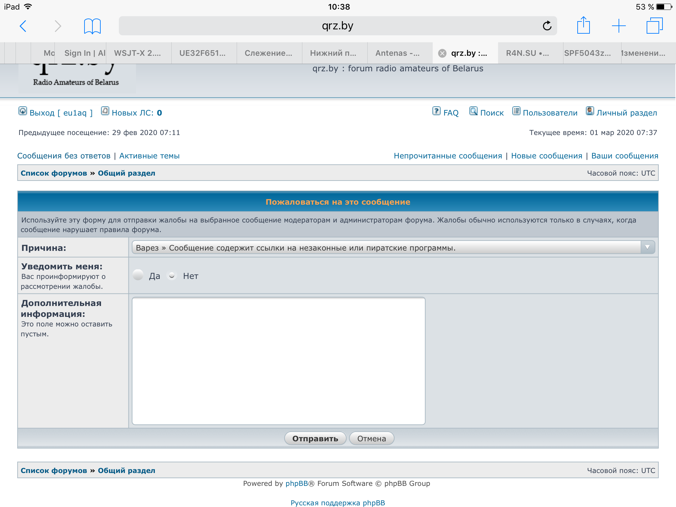676x507 pixels.
Task: Open the bookmarks book icon
Action: coord(92,26)
